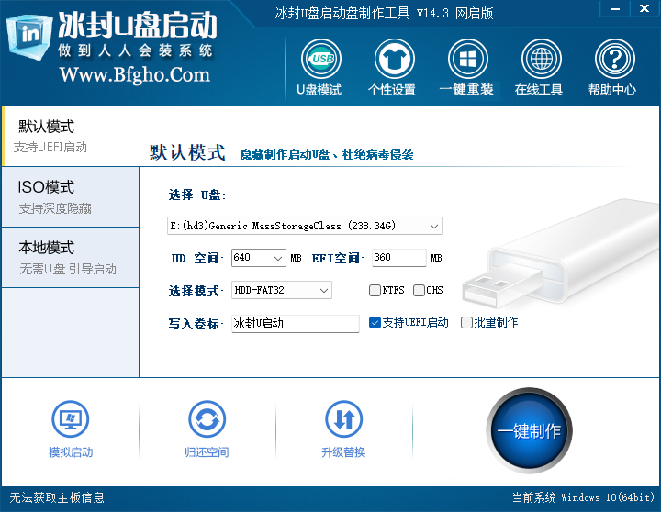Start creation with 一键制作 button
This screenshot has width=661, height=512.
[x=529, y=430]
